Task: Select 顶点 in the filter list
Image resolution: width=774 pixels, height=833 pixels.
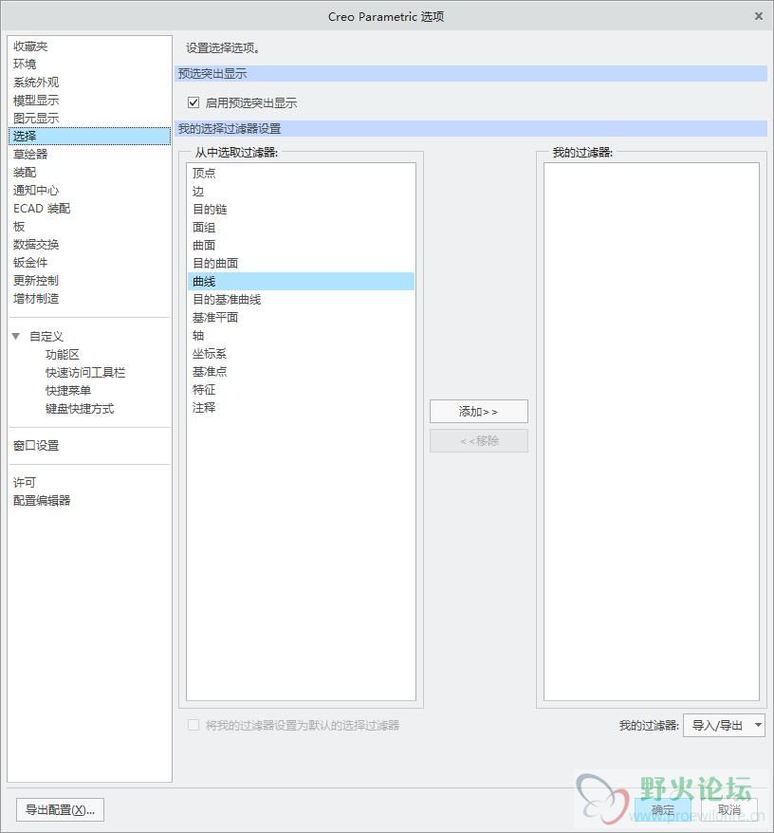Action: [x=302, y=174]
